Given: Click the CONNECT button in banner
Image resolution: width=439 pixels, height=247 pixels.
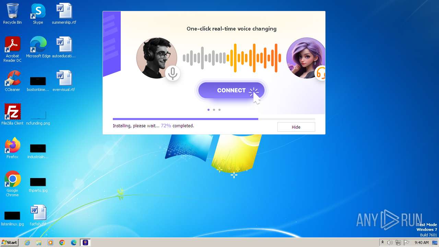Looking at the screenshot, I should tap(232, 90).
